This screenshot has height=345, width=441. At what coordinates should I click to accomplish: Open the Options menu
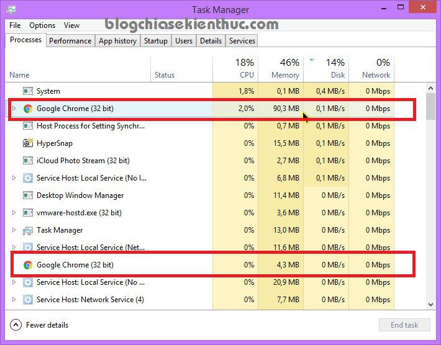coord(42,25)
